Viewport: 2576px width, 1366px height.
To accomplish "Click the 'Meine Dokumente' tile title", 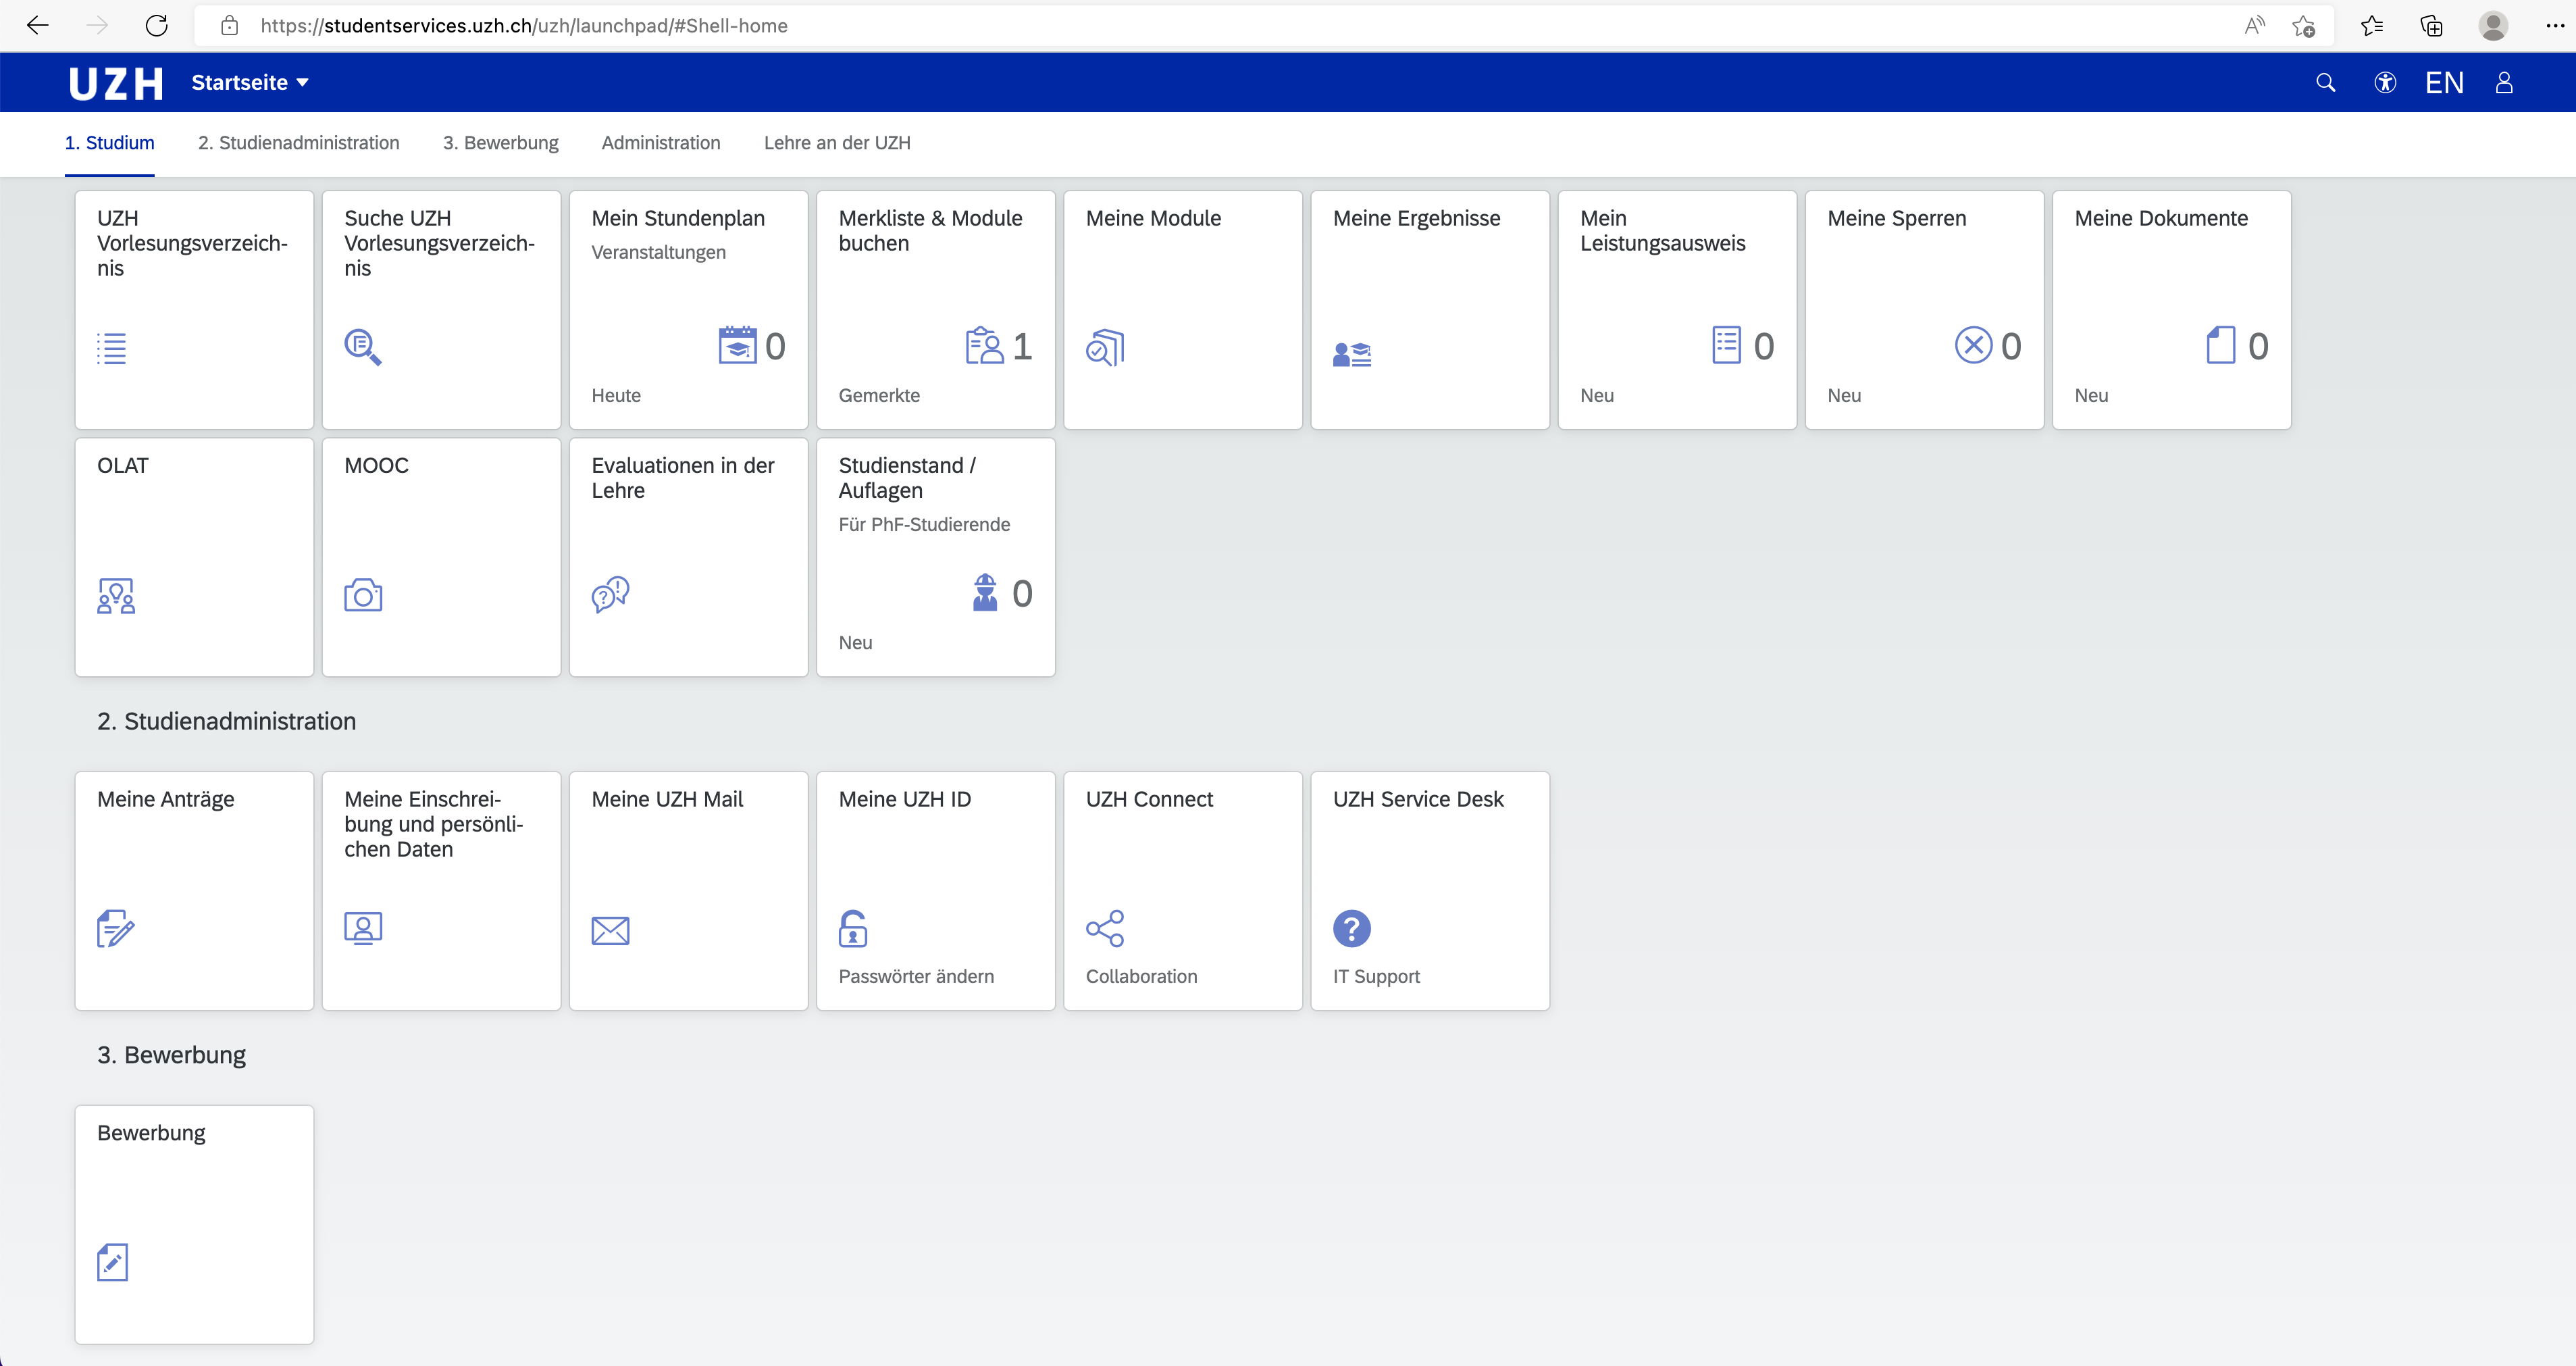I will pyautogui.click(x=2161, y=218).
